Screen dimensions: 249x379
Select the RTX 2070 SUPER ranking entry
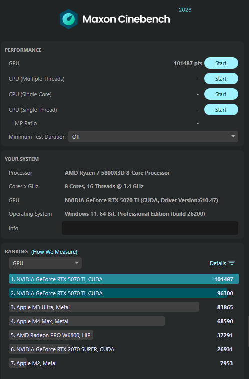[122, 349]
